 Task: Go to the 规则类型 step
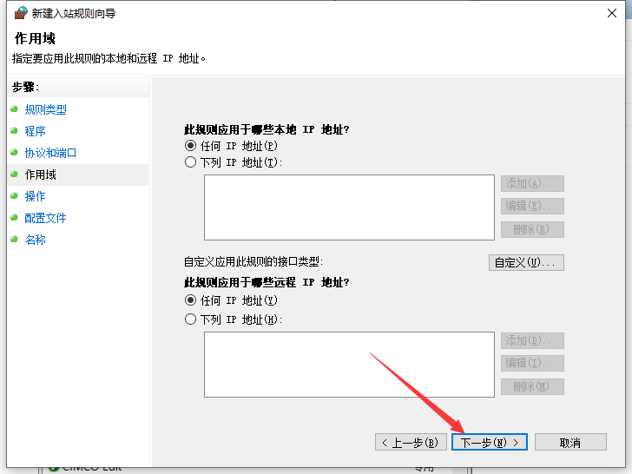[x=45, y=109]
